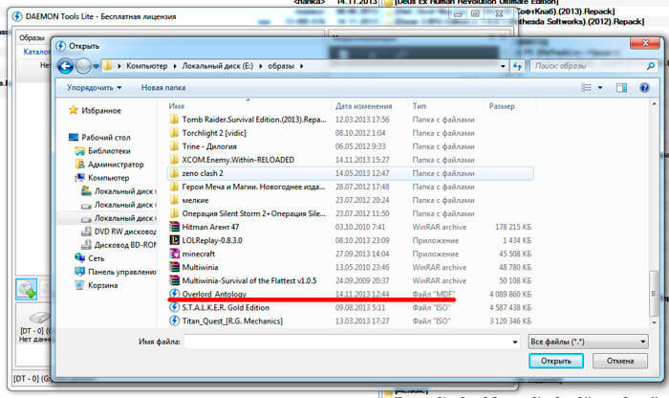
Task: Click the search magnifier icon
Action: tap(650, 66)
